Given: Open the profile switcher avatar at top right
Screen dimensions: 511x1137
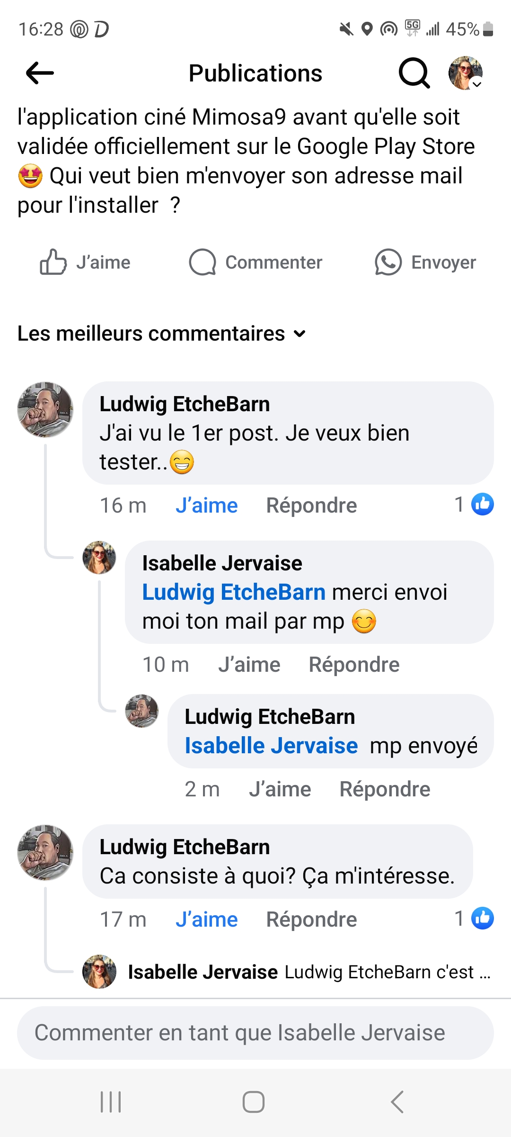Looking at the screenshot, I should [466, 73].
